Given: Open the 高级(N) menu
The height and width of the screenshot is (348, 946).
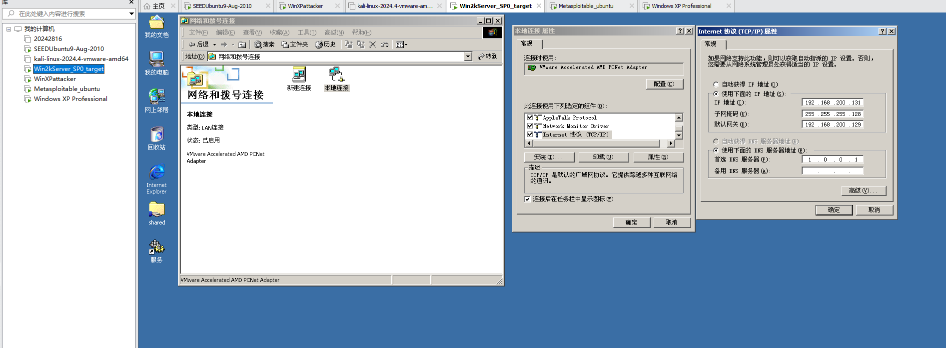Looking at the screenshot, I should (334, 32).
